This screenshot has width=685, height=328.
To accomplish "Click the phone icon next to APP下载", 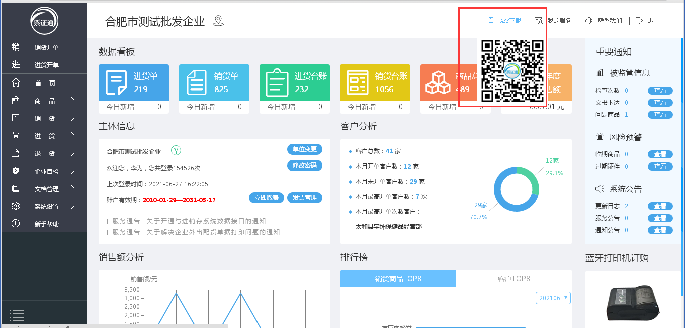I will 491,21.
